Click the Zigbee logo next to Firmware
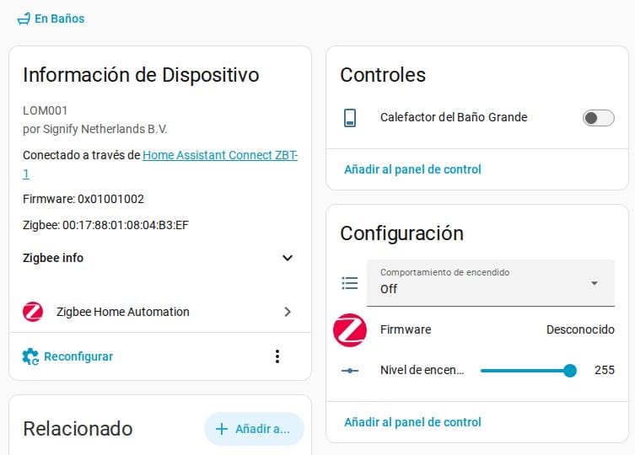Screen dimensions: 635x455 350,330
